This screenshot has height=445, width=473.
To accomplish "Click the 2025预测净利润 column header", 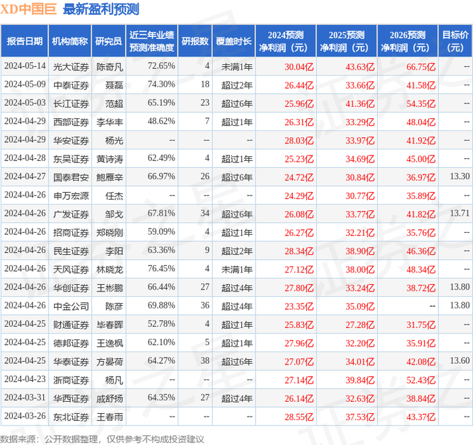I will pyautogui.click(x=347, y=41).
